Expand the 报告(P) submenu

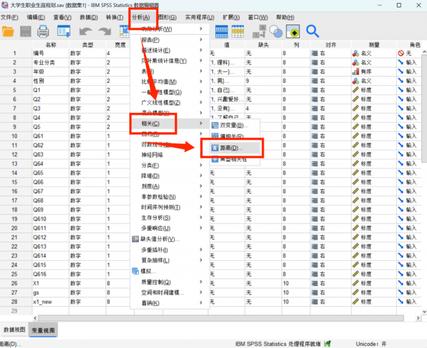(x=151, y=40)
